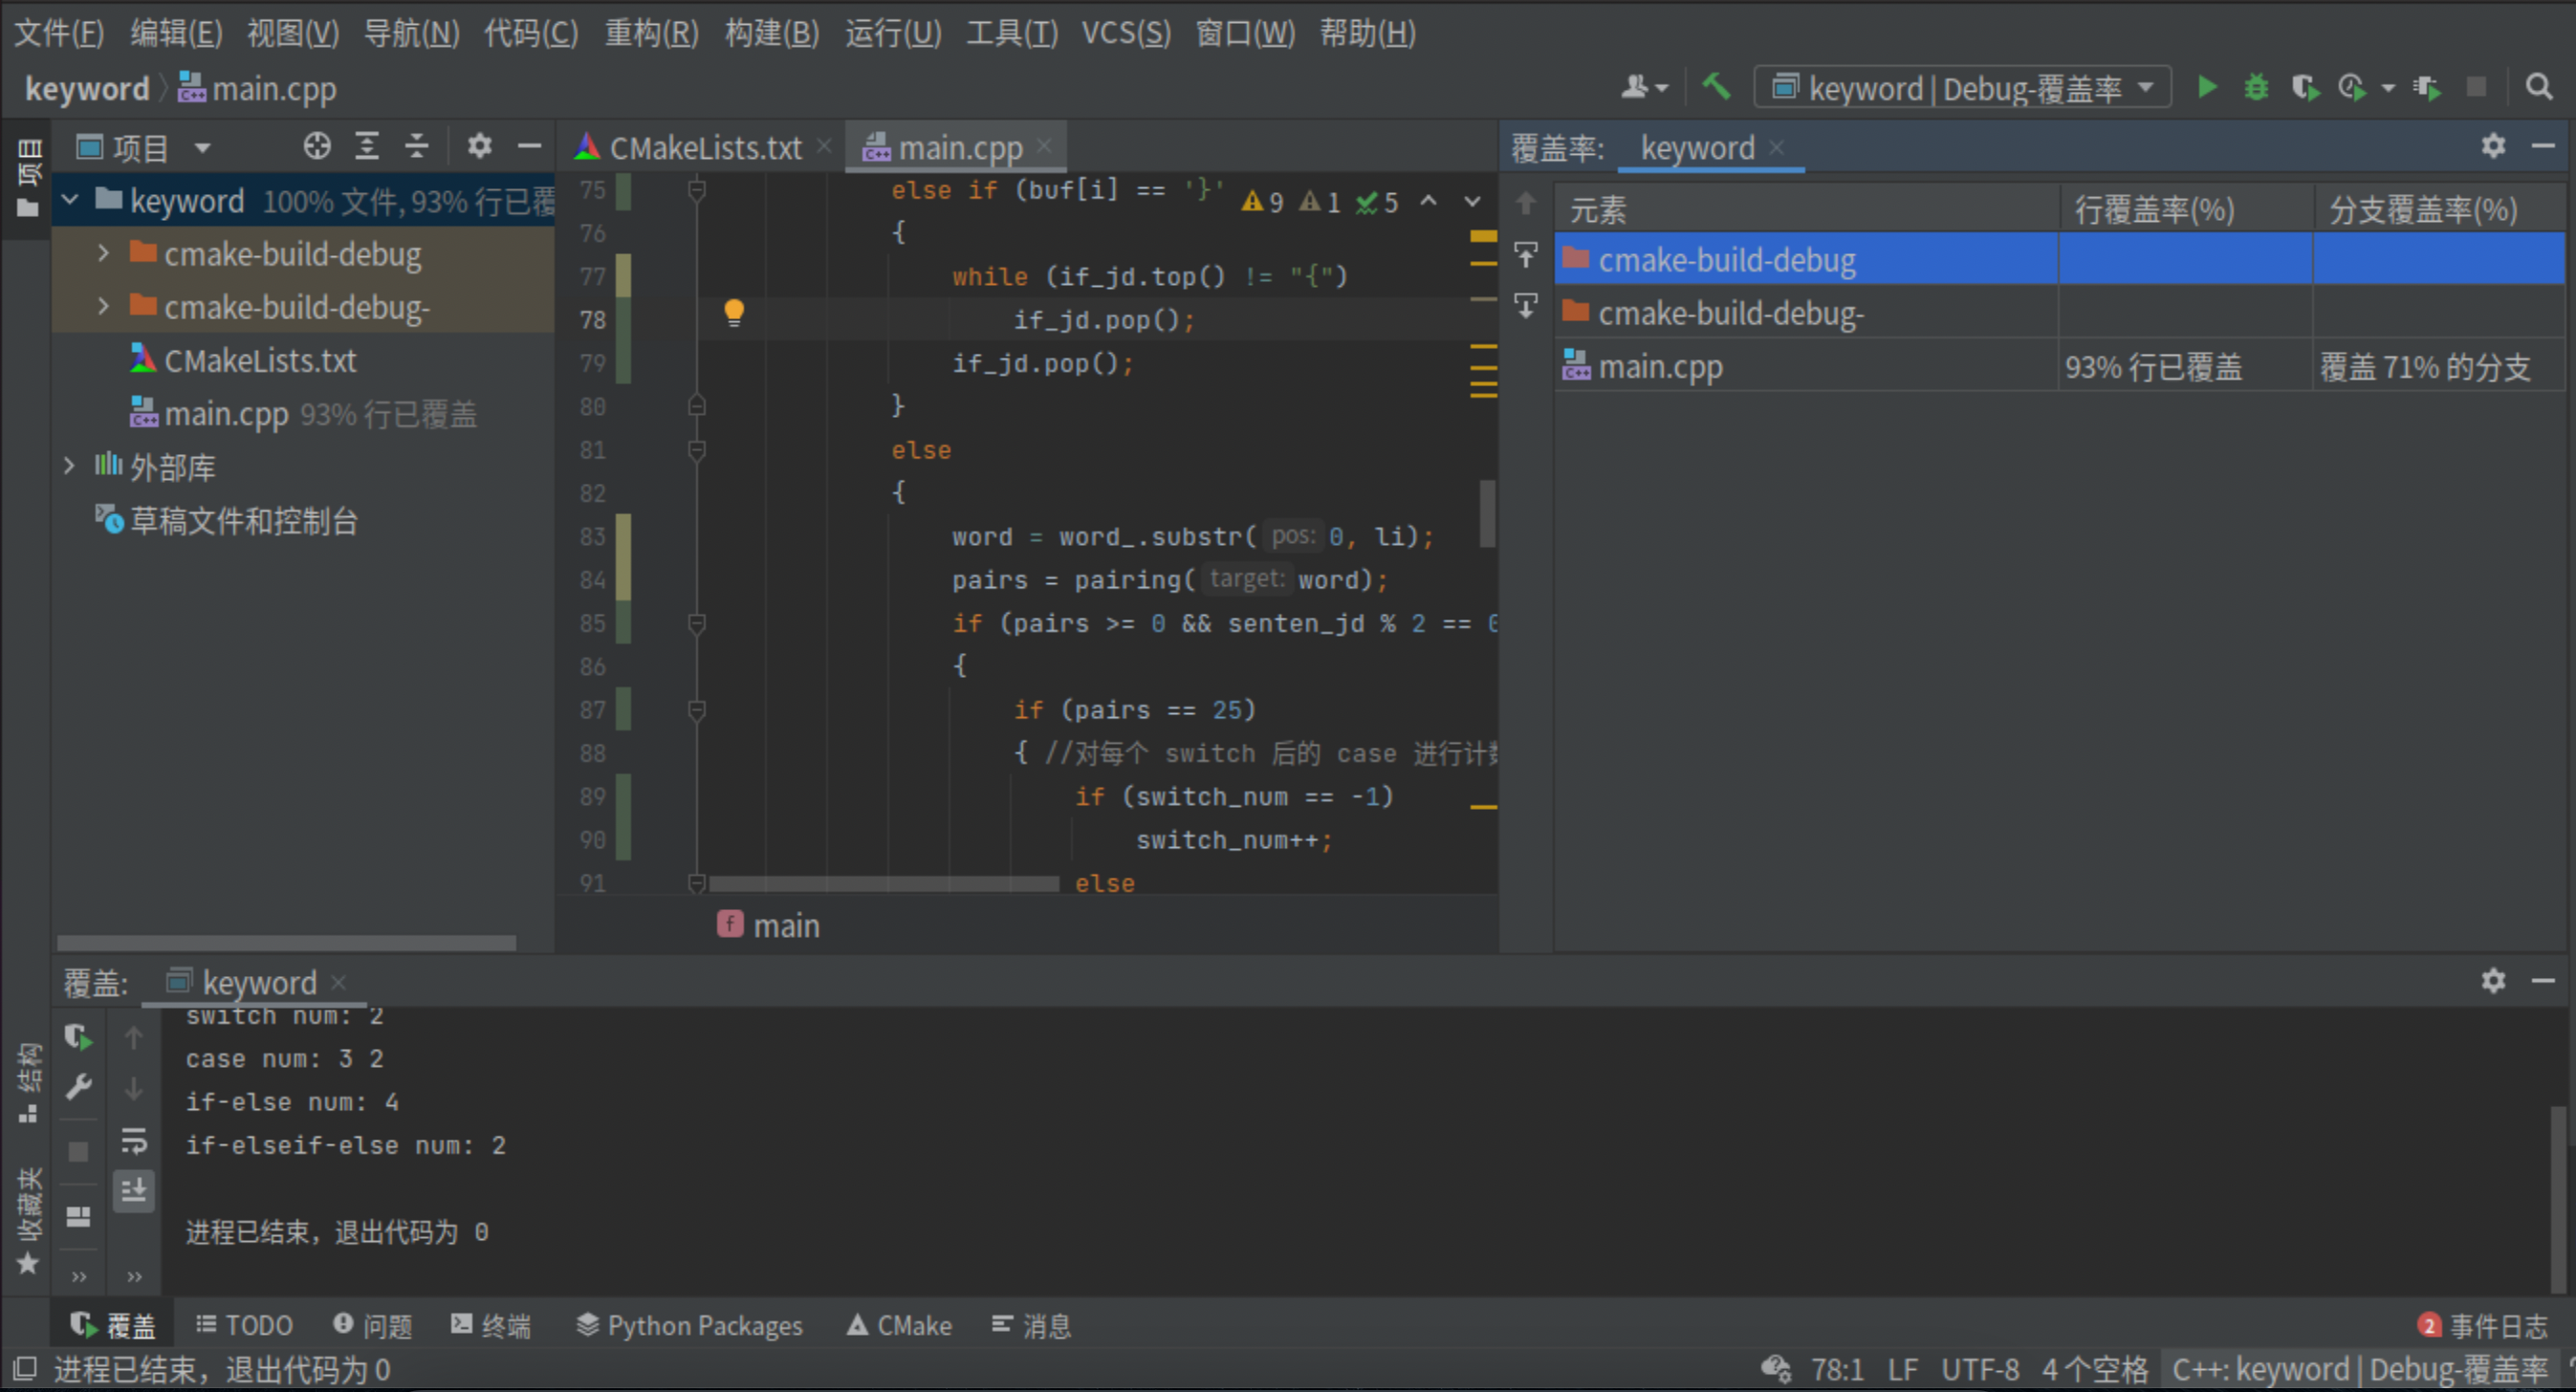Image resolution: width=2576 pixels, height=1392 pixels.
Task: Open keyword | Debug-覆盖率 configuration dropdown
Action: coord(1963,88)
